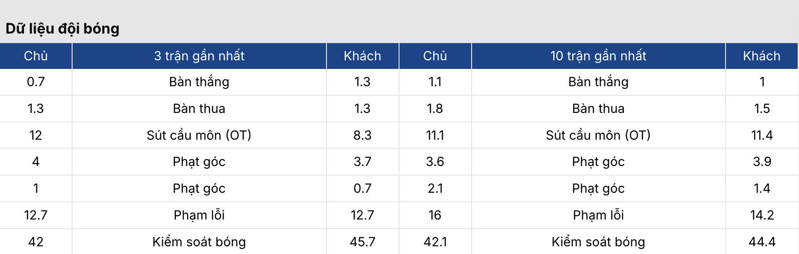The width and height of the screenshot is (799, 254).
Task: Select the goals conceded value 1.8
Action: click(435, 108)
